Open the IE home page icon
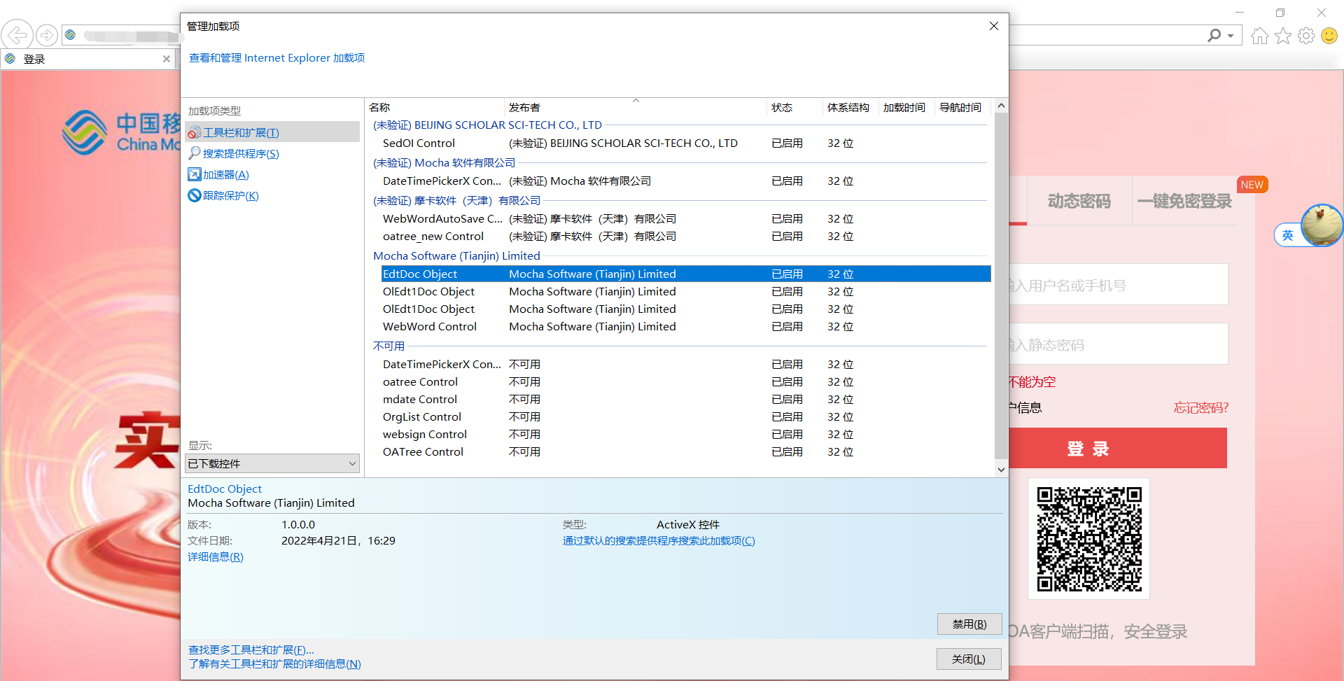This screenshot has width=1344, height=681. tap(1259, 36)
